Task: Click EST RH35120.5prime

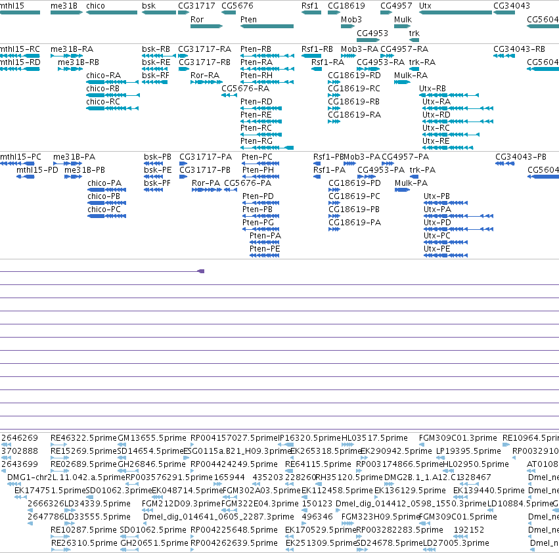Action: click(x=349, y=477)
